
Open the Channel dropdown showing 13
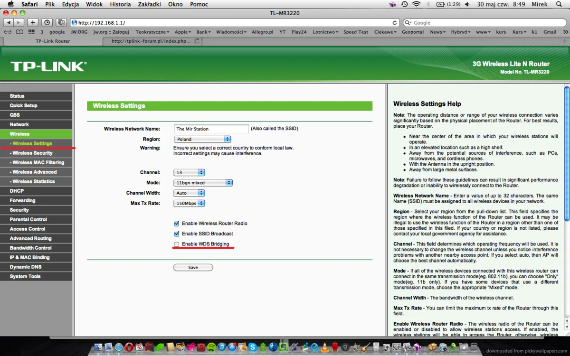(189, 172)
